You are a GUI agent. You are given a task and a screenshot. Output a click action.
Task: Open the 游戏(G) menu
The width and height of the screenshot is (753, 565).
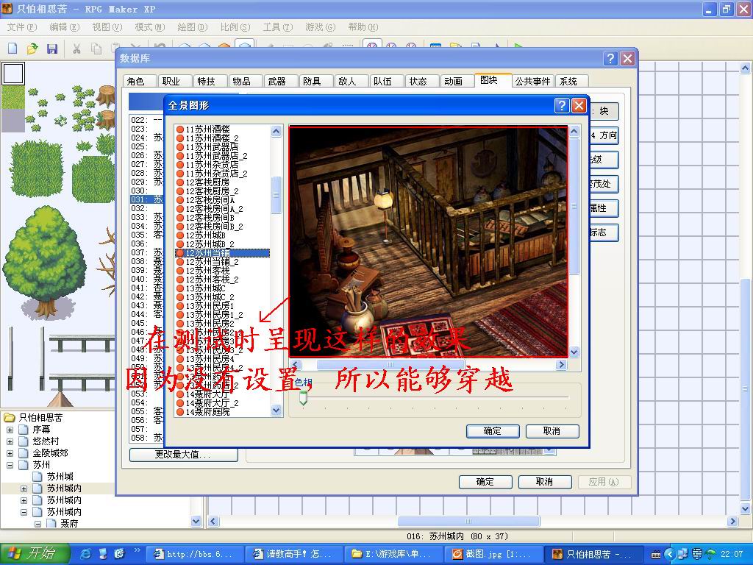point(321,27)
